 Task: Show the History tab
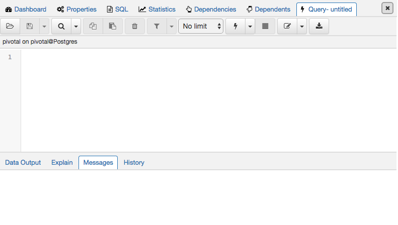point(134,162)
